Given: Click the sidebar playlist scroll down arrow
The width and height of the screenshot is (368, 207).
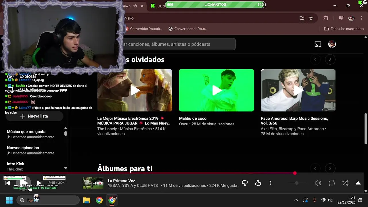Looking at the screenshot, I should pyautogui.click(x=66, y=168).
